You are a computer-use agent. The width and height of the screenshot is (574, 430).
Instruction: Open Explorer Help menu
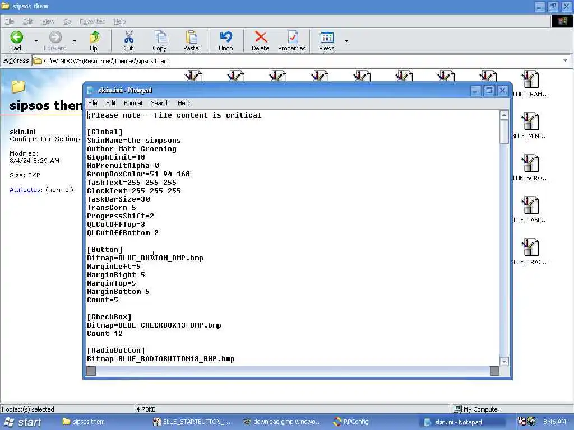coord(119,21)
